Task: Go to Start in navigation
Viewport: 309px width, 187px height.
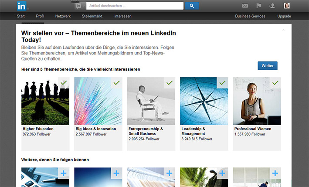Action: point(20,16)
